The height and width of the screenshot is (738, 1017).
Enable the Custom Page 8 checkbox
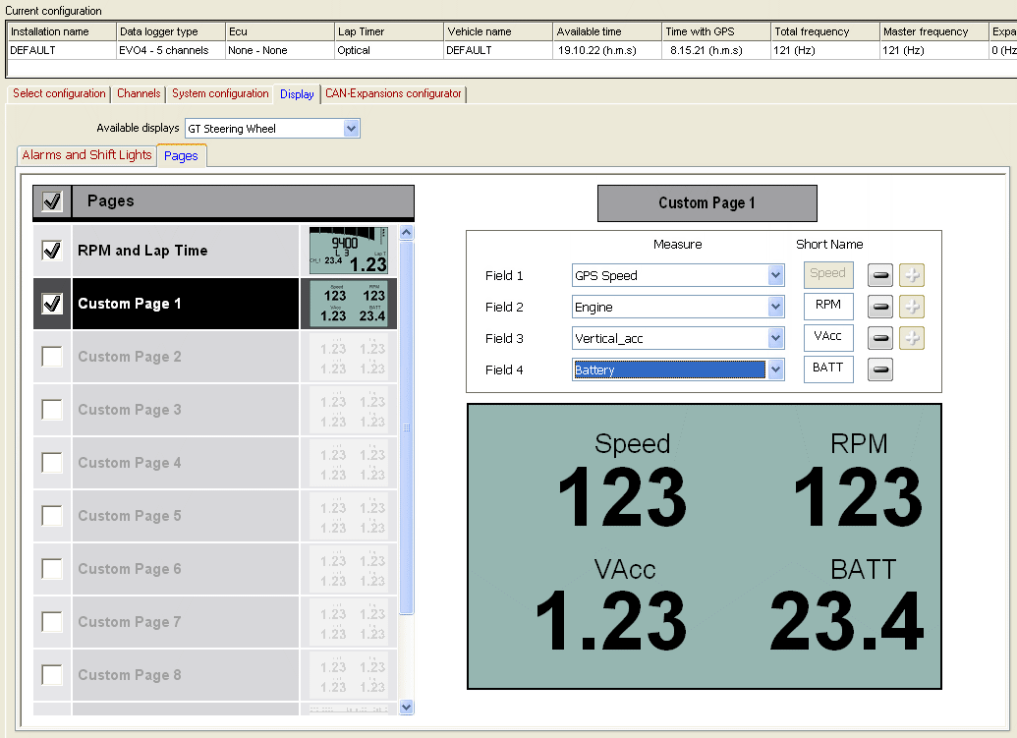(52, 675)
